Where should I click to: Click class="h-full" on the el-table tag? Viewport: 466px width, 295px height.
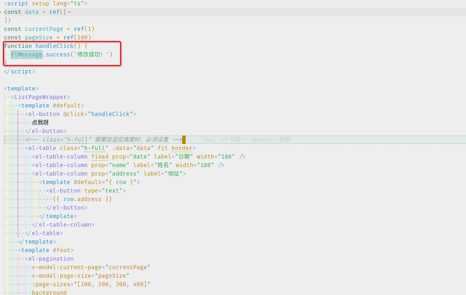pyautogui.click(x=84, y=148)
